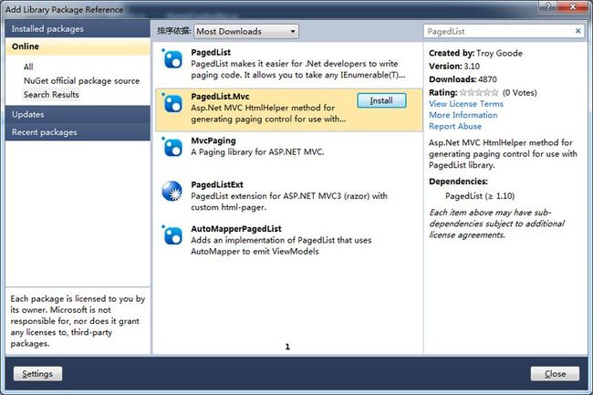The image size is (593, 395).
Task: Click the AutoMapperPagedList package icon
Action: tap(172, 235)
